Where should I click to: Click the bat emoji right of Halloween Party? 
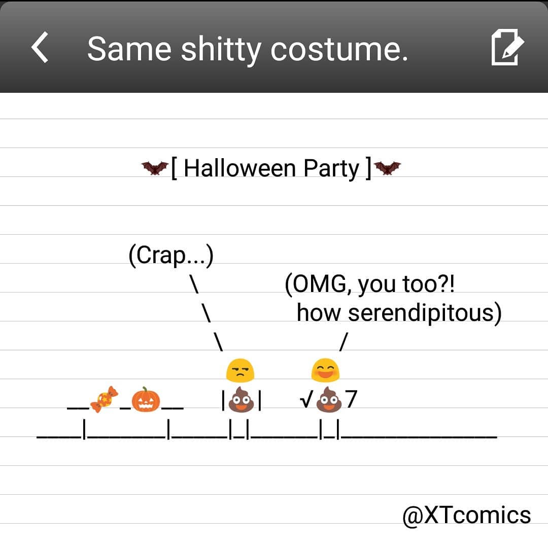(x=387, y=168)
